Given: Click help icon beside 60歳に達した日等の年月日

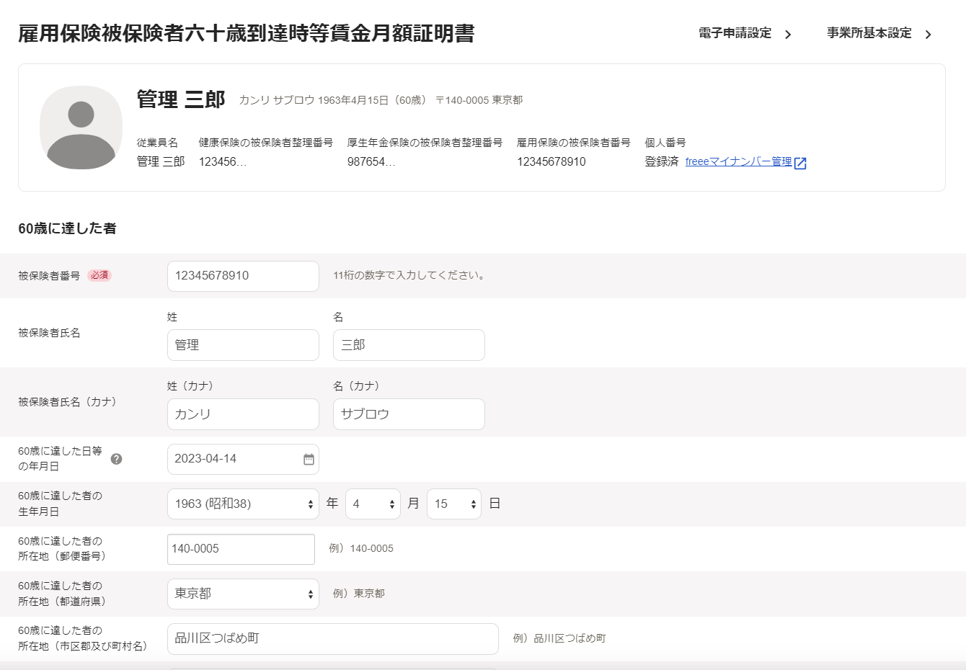Looking at the screenshot, I should (116, 459).
